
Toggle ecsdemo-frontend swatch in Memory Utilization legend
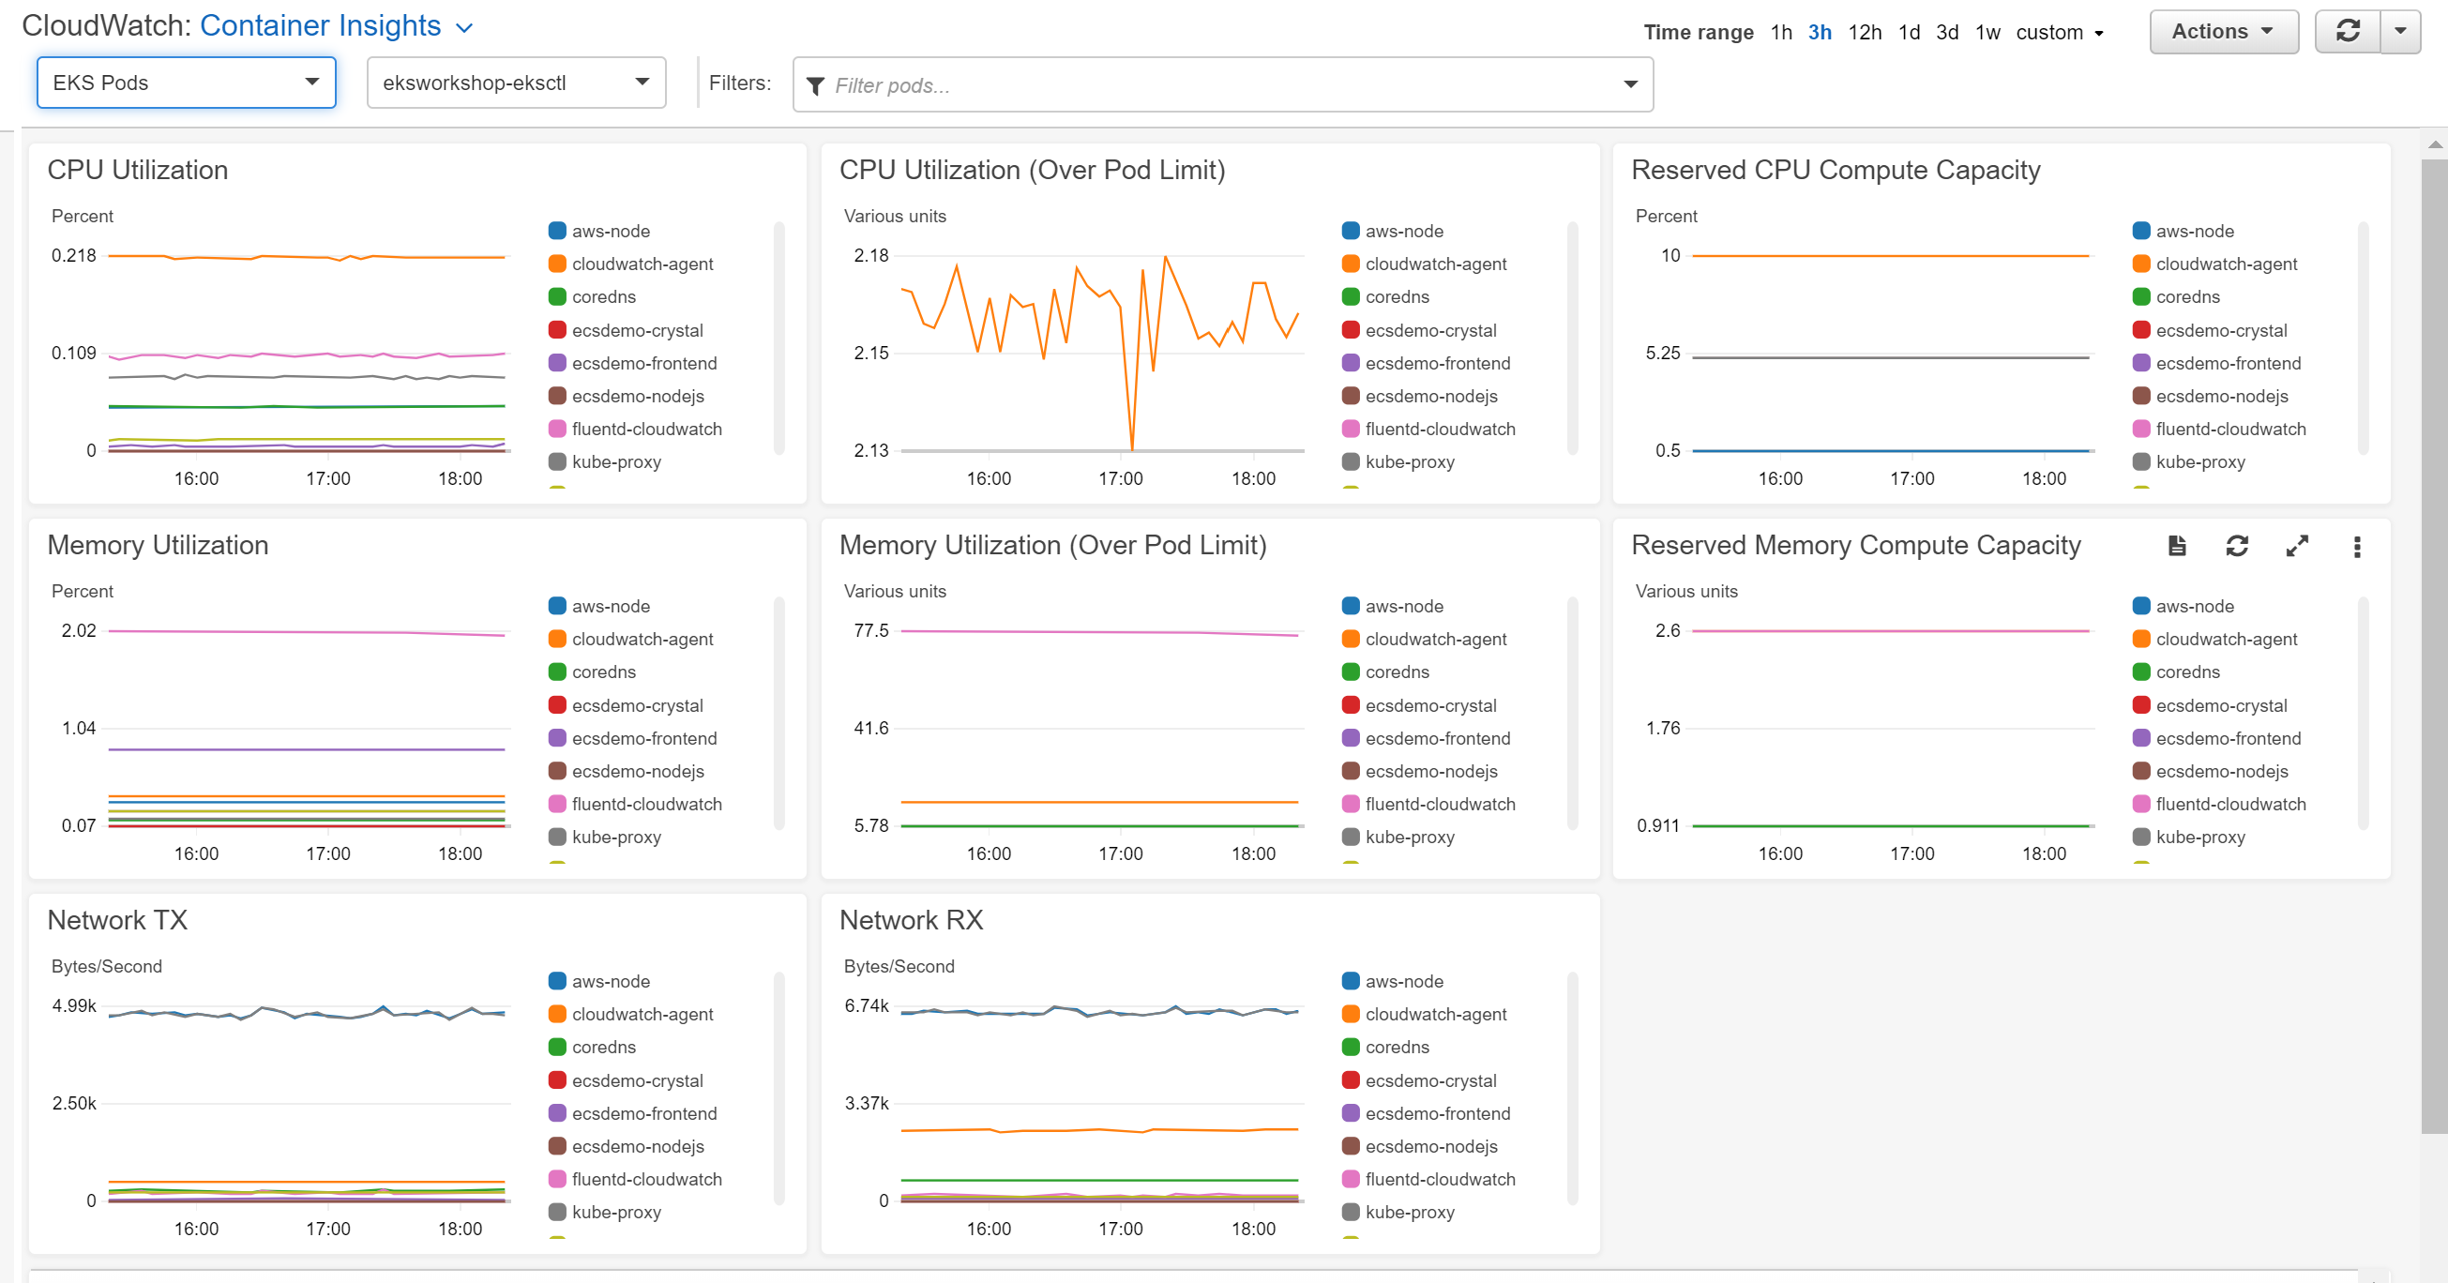tap(558, 738)
